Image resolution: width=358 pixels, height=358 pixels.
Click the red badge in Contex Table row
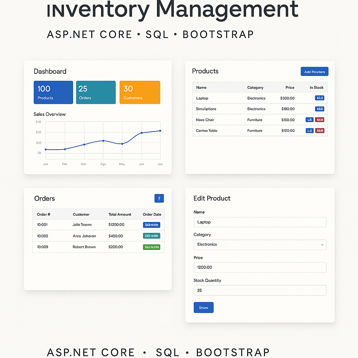(320, 131)
